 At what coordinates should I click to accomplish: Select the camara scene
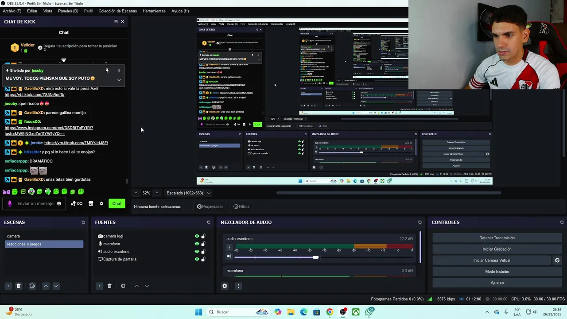tap(44, 236)
